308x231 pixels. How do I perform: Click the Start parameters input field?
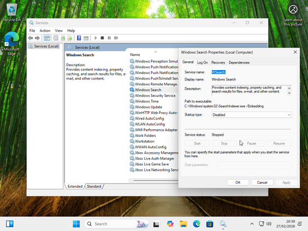(254, 165)
